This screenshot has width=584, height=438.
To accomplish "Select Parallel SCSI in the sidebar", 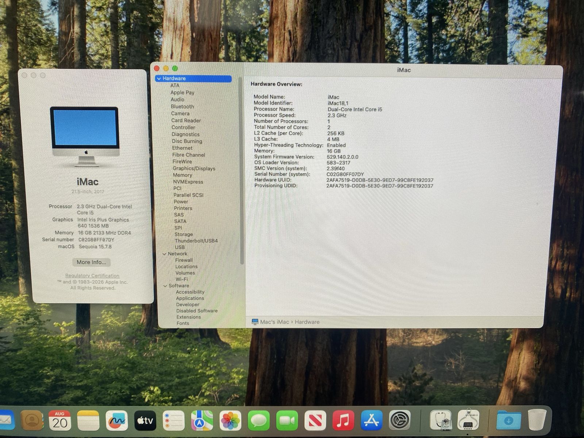I will click(x=188, y=195).
